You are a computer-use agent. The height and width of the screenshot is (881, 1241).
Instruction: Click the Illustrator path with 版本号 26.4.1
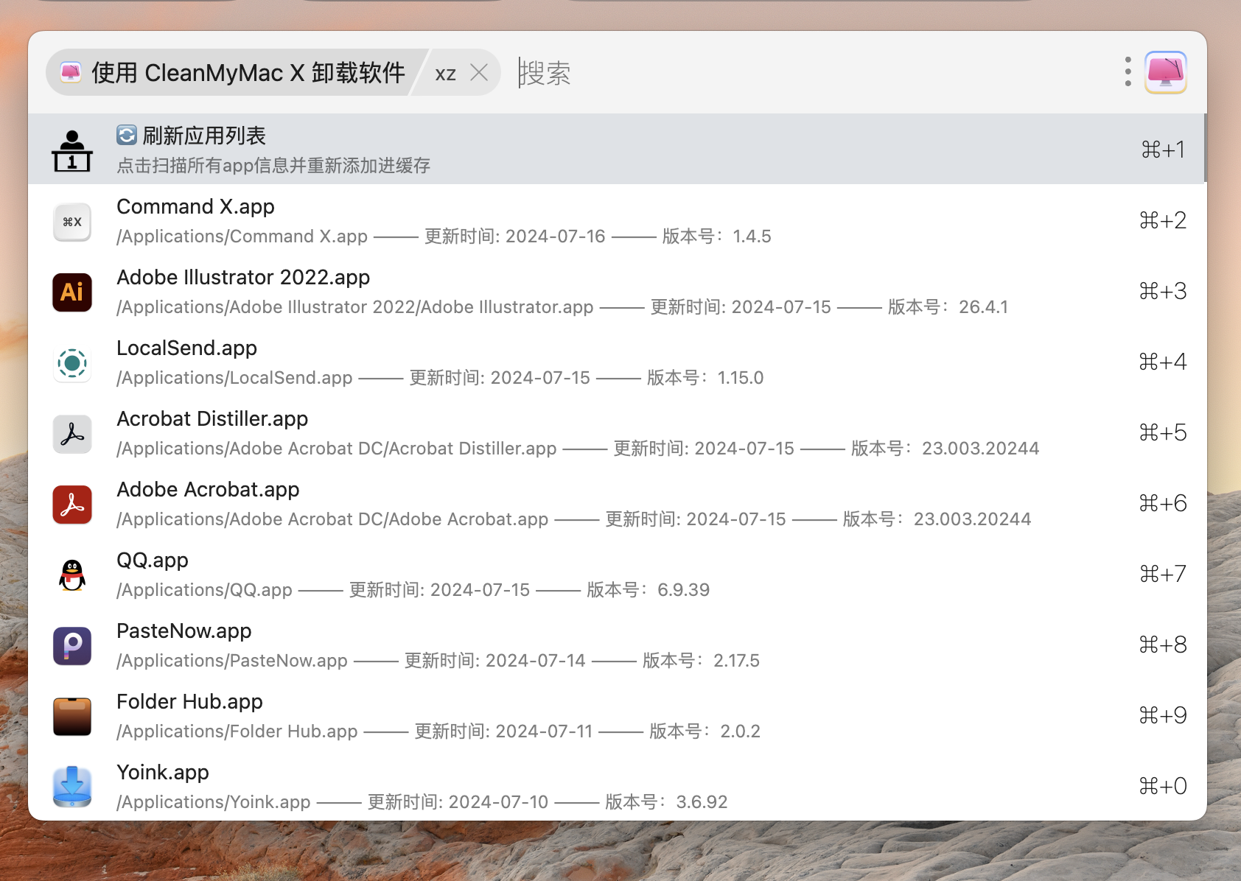(x=562, y=306)
